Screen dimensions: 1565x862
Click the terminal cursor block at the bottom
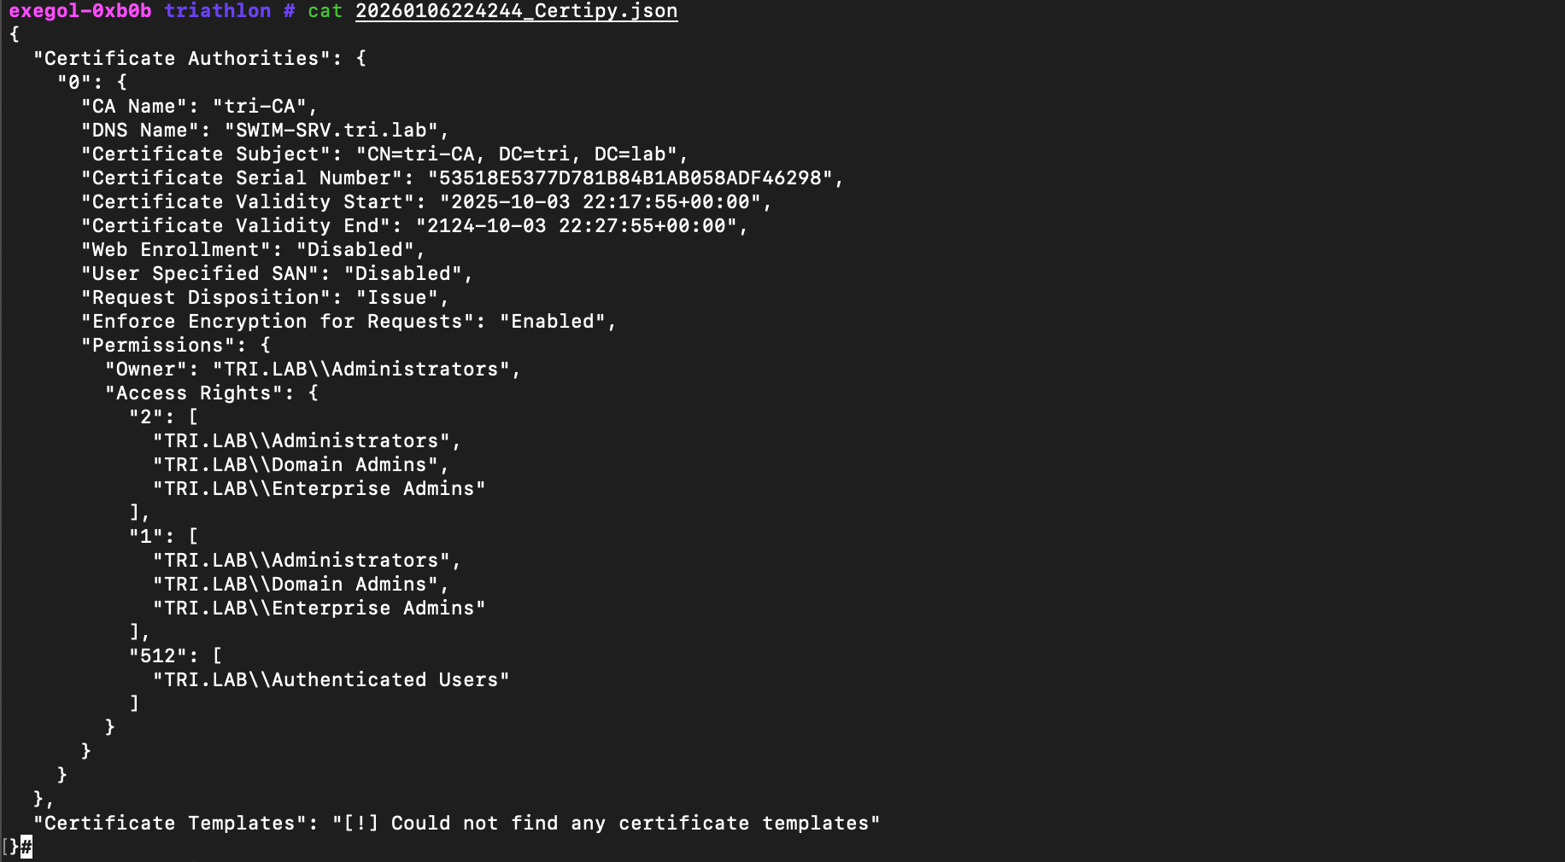pos(26,847)
